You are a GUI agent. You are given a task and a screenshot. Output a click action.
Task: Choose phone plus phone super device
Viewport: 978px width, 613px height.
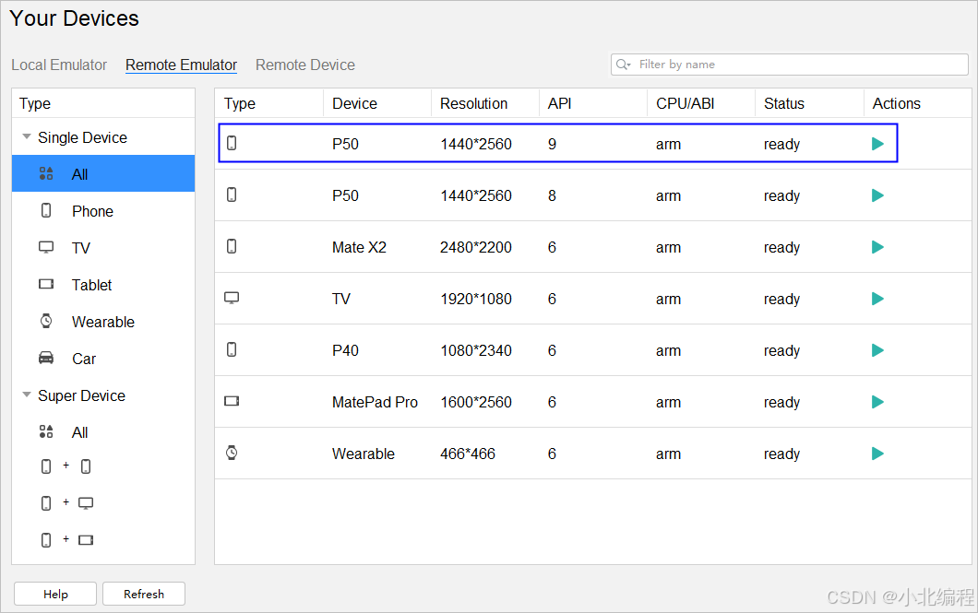point(66,466)
